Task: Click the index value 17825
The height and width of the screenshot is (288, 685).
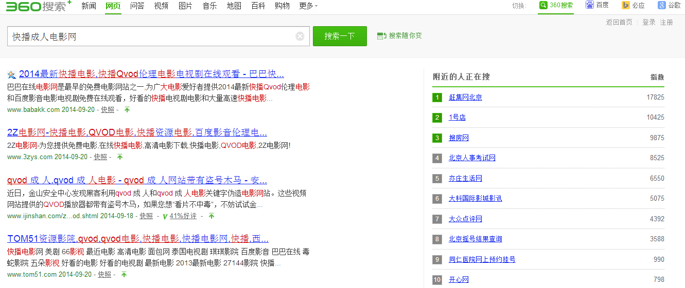Action: pyautogui.click(x=655, y=97)
